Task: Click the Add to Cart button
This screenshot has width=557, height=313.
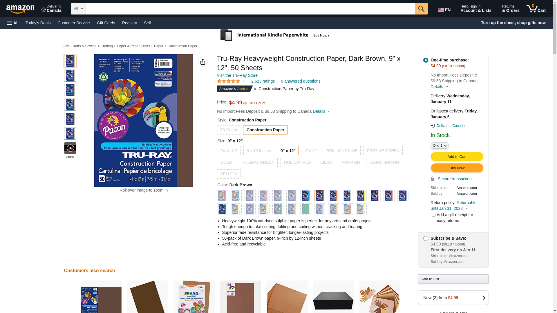Action: pyautogui.click(x=457, y=157)
